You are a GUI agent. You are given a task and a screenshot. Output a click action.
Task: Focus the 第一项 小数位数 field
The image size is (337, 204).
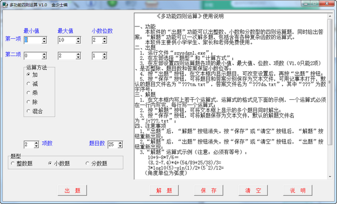[97, 40]
